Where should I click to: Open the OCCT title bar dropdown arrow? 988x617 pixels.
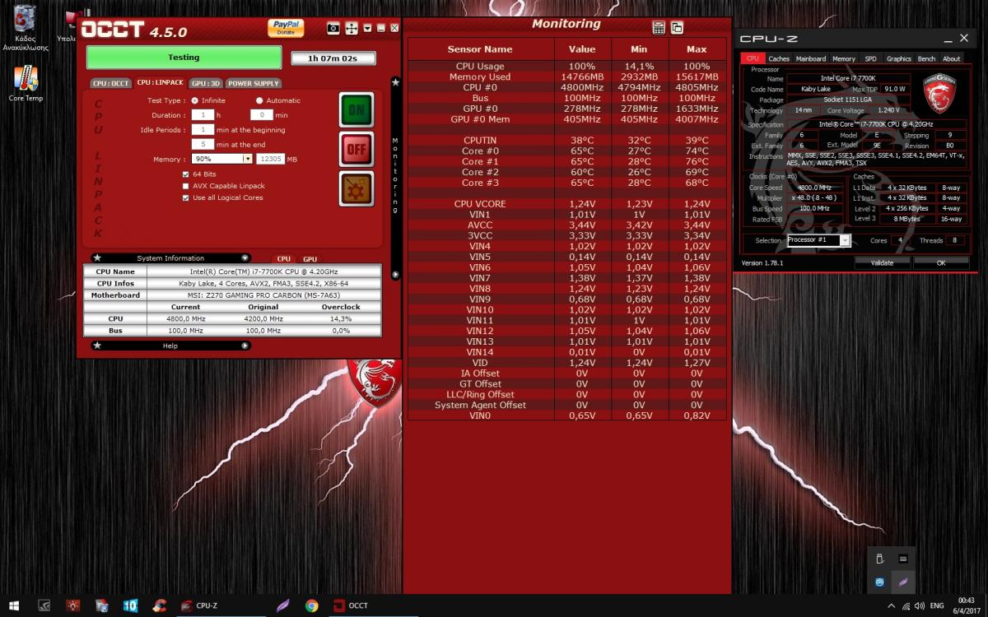367,28
